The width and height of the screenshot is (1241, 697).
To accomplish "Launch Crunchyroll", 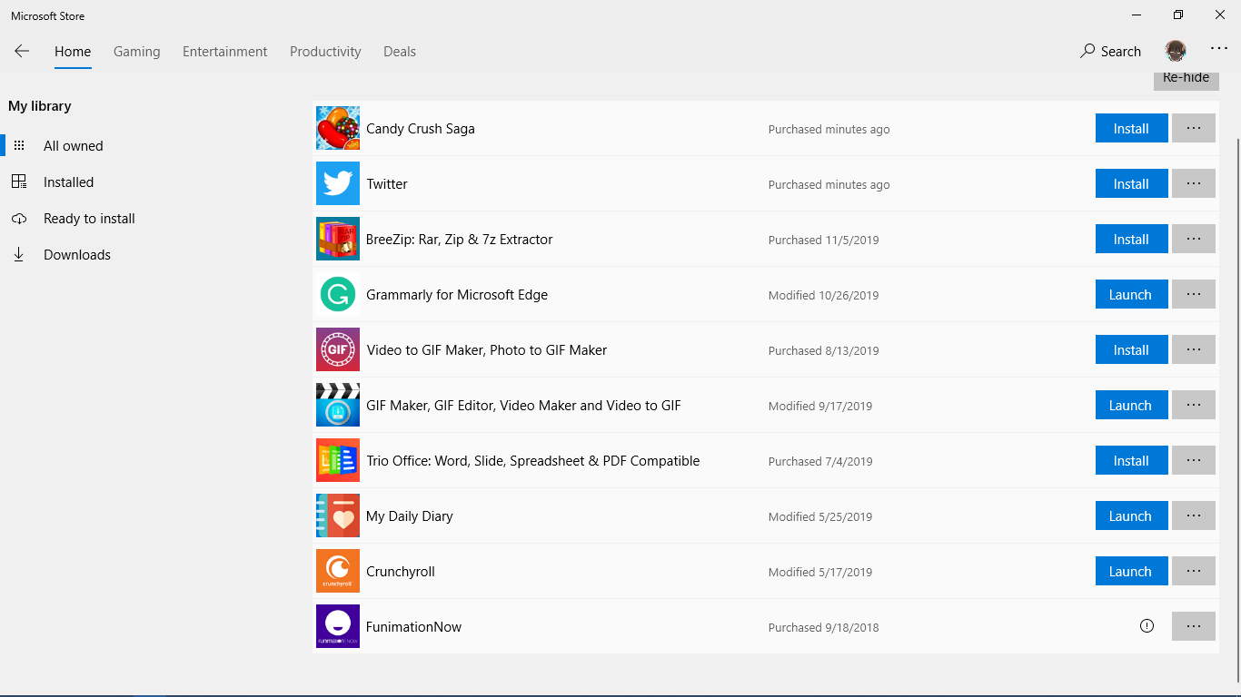I will pos(1131,571).
